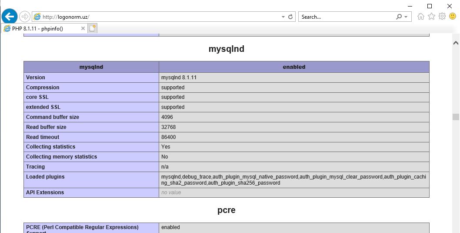The width and height of the screenshot is (460, 233).
Task: Click the vertical scrollbar thumb
Action: pyautogui.click(x=456, y=117)
